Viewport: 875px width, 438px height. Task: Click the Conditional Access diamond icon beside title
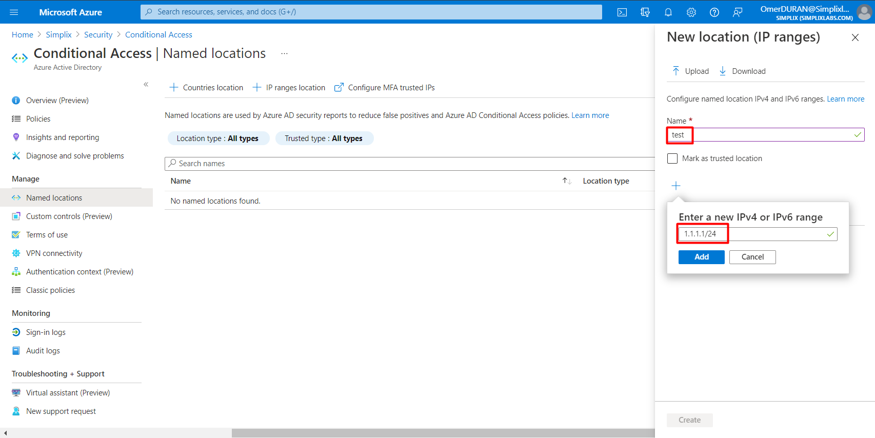[19, 58]
